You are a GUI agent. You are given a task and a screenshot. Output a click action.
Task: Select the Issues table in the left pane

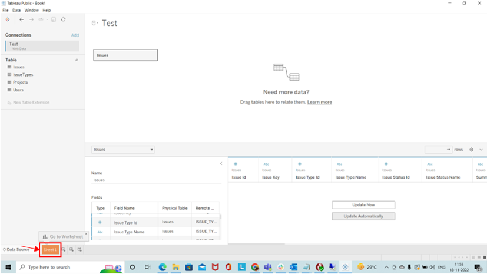(x=19, y=67)
